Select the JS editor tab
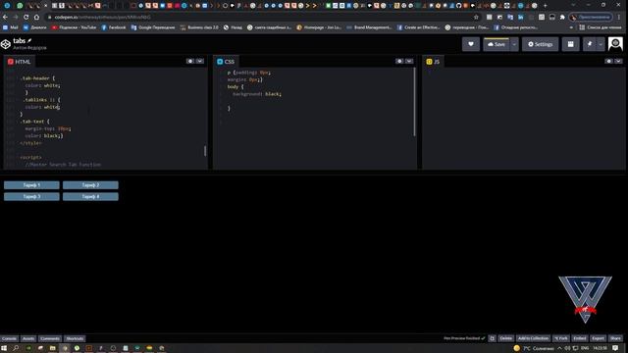 point(433,62)
